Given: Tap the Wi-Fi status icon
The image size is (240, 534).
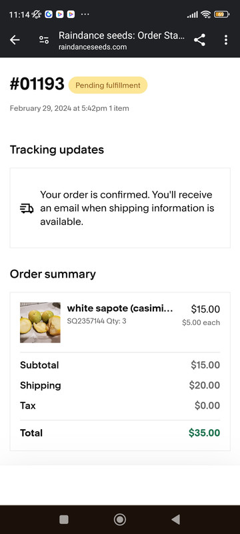Looking at the screenshot, I should pos(205,14).
